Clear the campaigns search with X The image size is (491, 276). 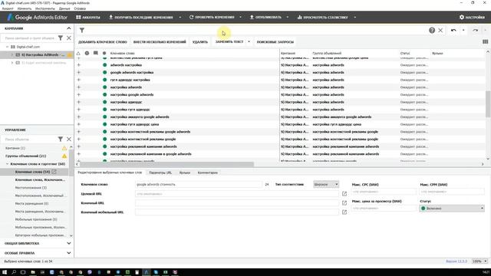[69, 38]
